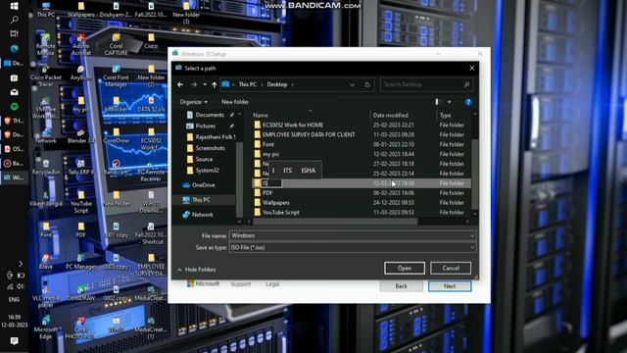
Task: Show hidden tray icons chevron
Action: pyautogui.click(x=21, y=264)
